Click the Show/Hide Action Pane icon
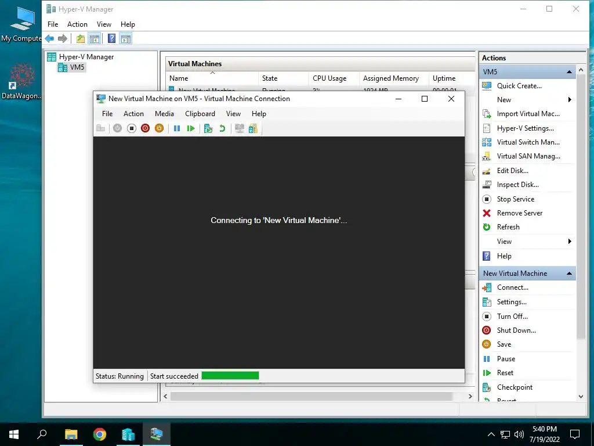This screenshot has width=594, height=446. pyautogui.click(x=126, y=38)
